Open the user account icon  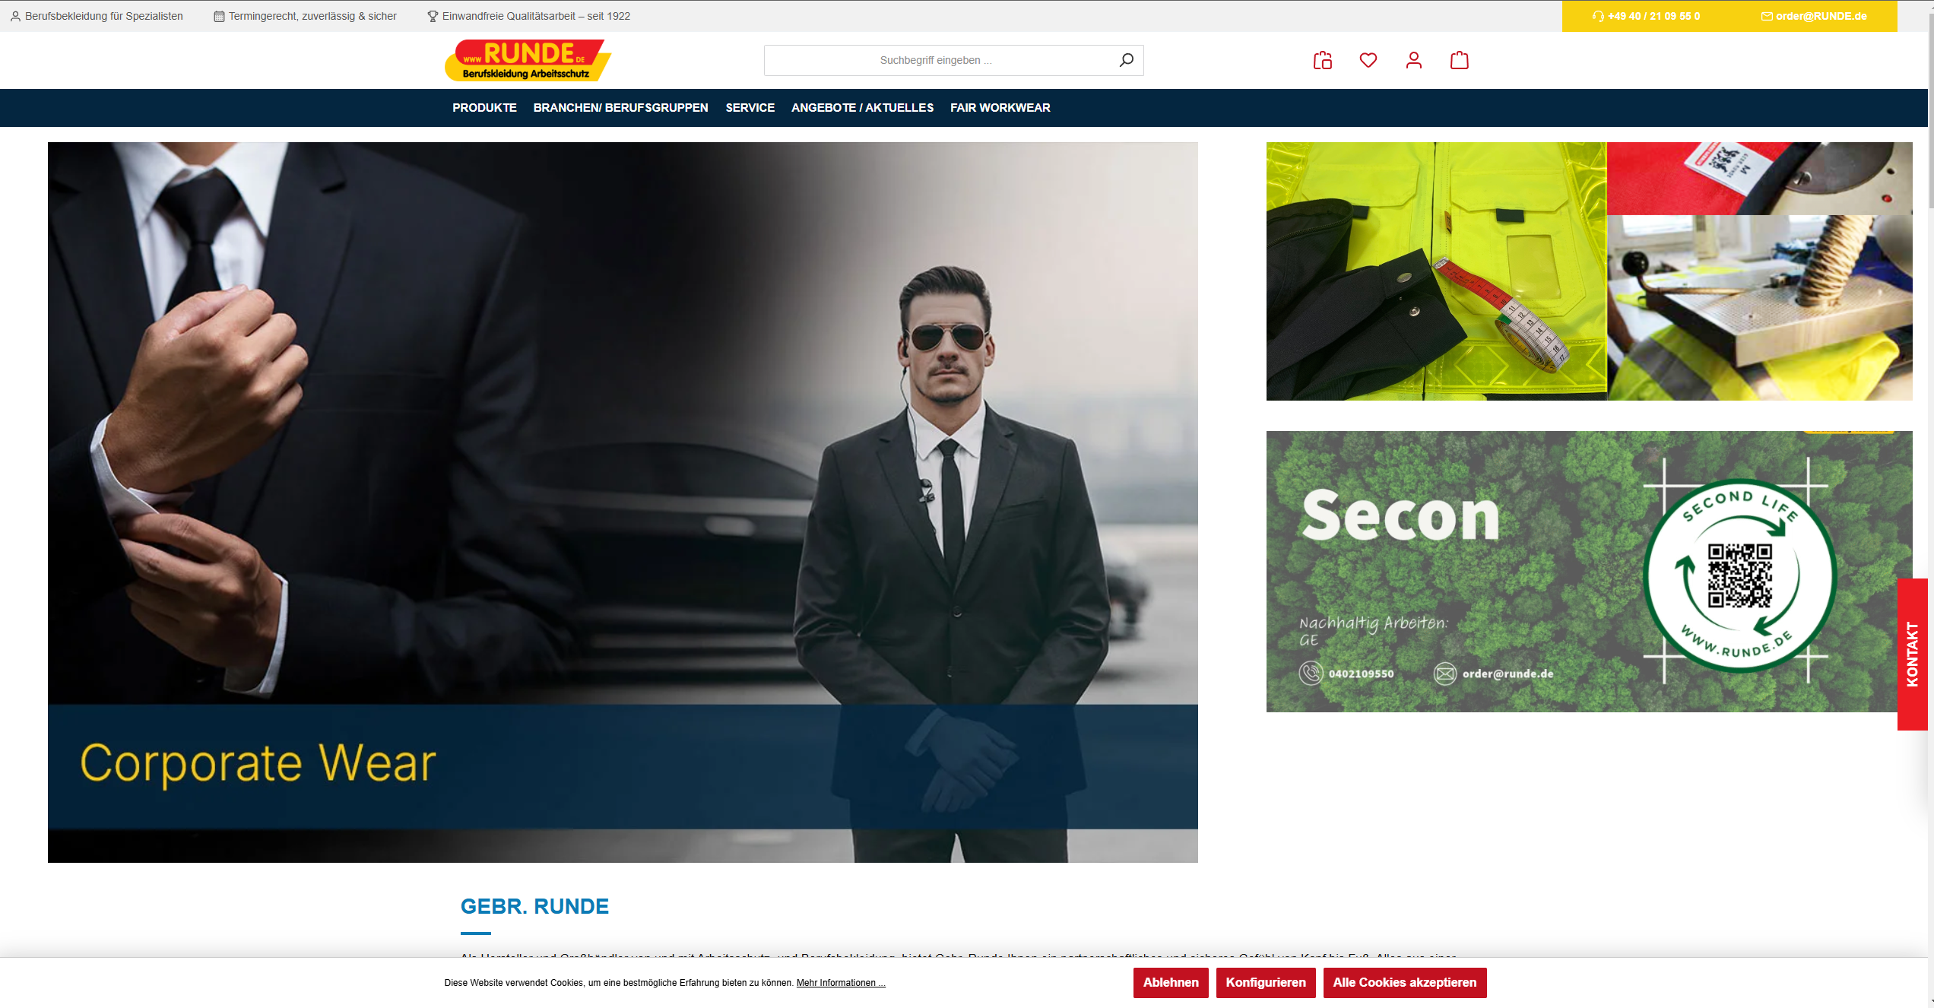pyautogui.click(x=1413, y=60)
